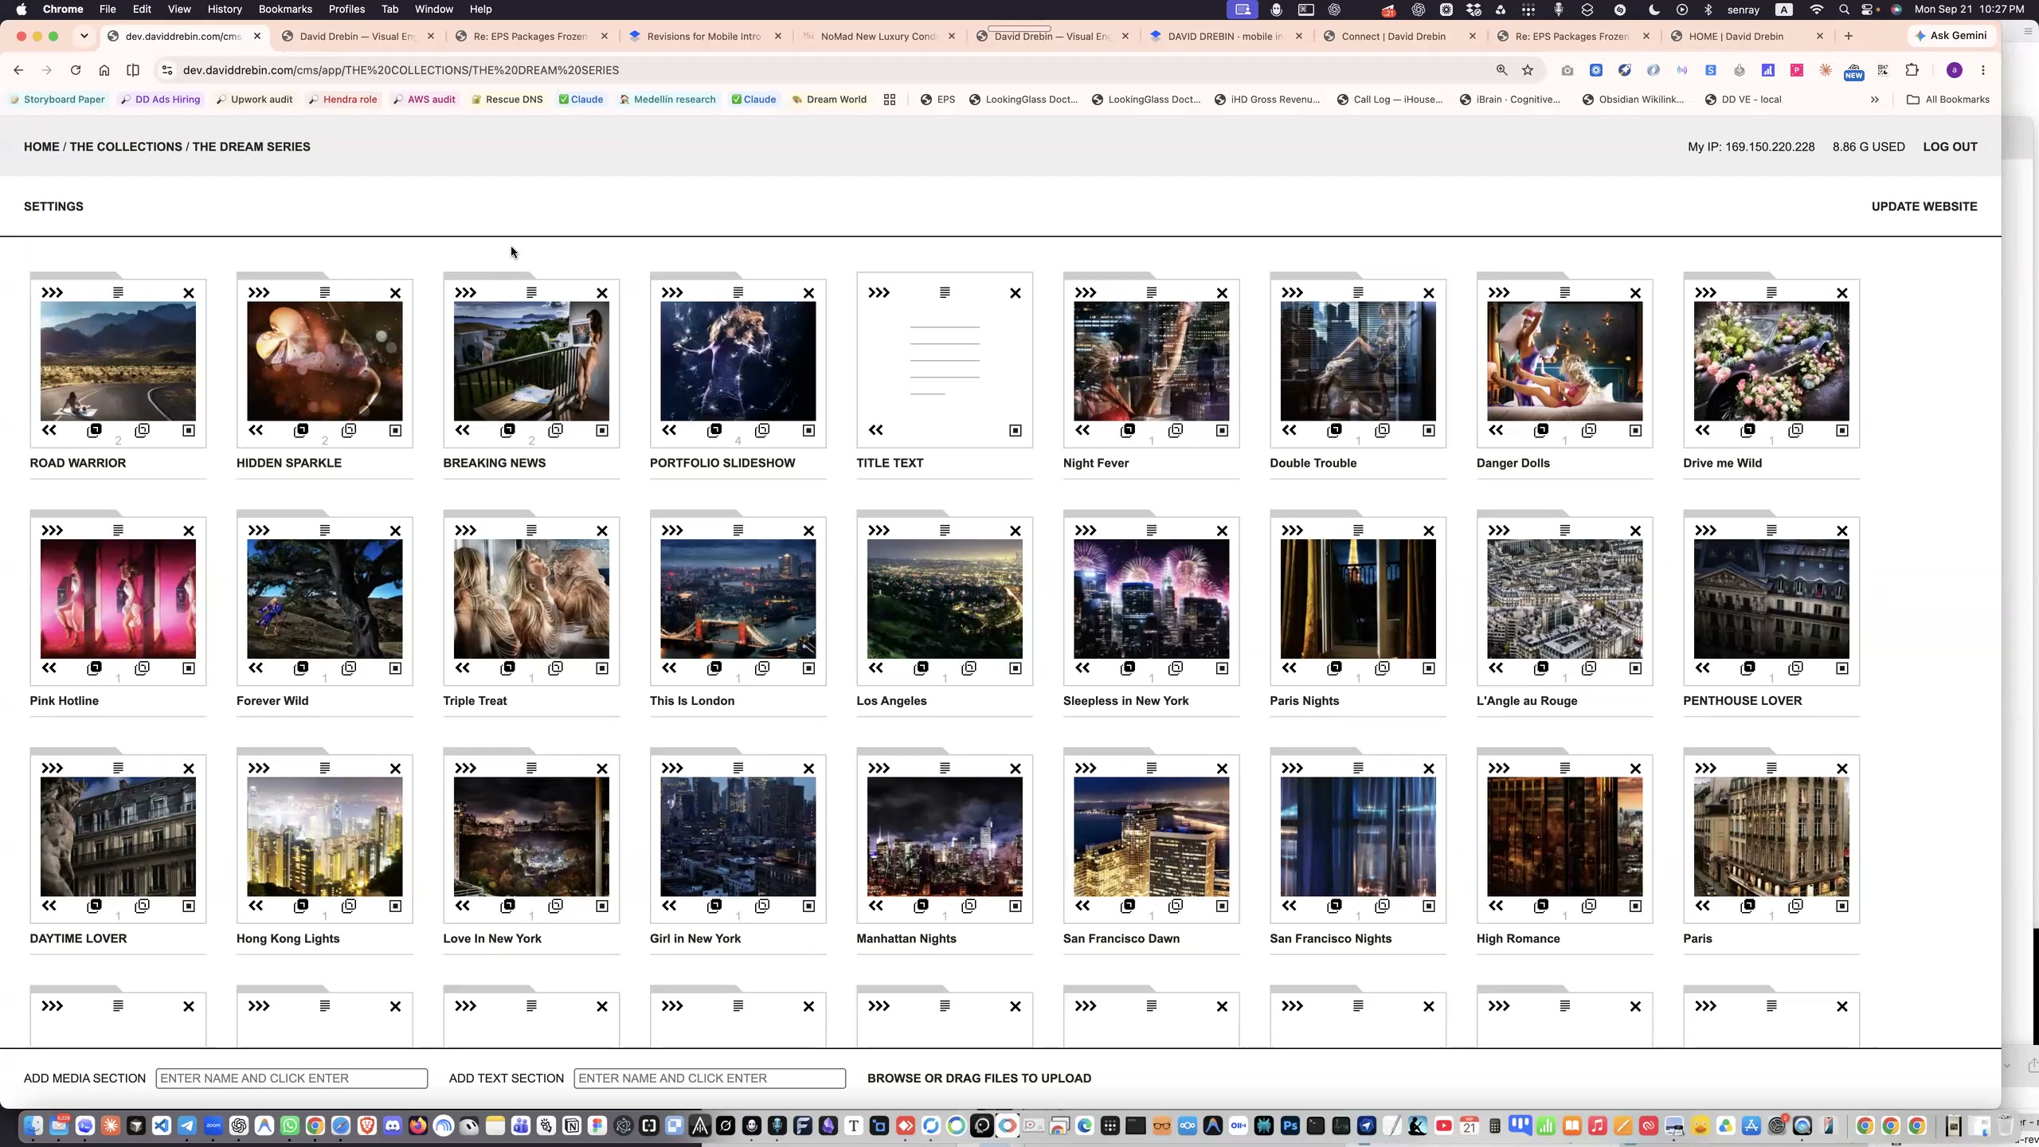Click triple-arrow icon on Paris Nights card
Screen dimensions: 2039x1147
pyautogui.click(x=1292, y=530)
